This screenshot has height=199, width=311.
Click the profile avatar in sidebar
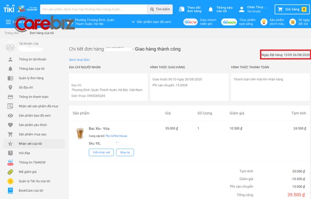coord(10,46)
